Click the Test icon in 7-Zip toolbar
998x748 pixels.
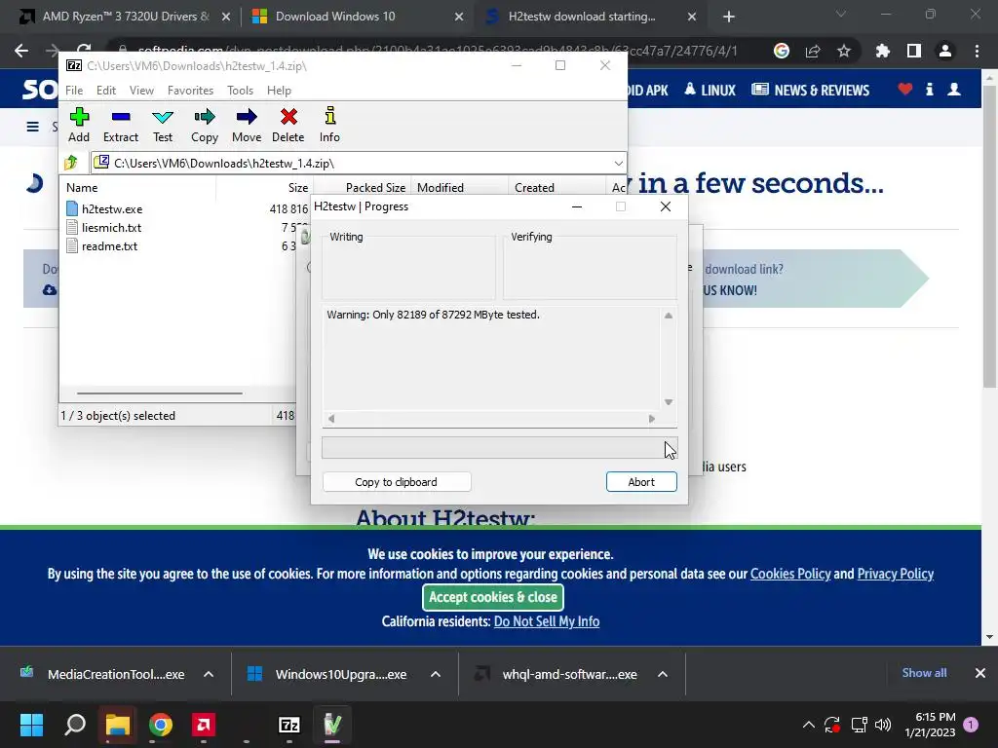[x=163, y=117]
